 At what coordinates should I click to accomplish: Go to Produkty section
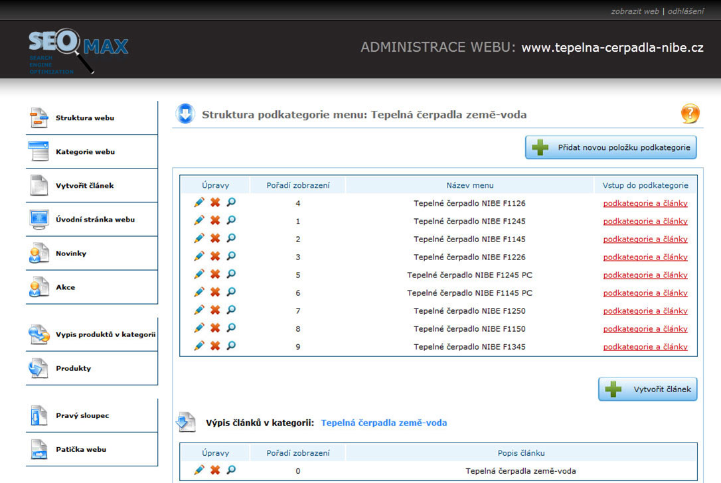tap(92, 368)
